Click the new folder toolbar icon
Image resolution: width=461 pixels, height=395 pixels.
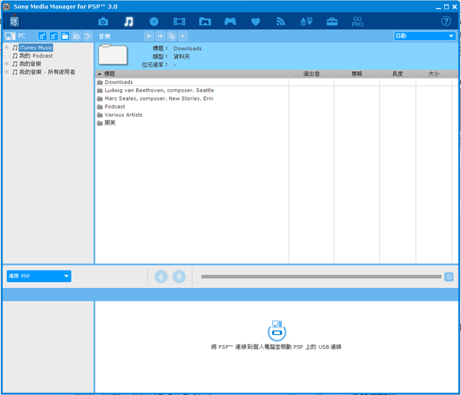pyautogui.click(x=65, y=36)
